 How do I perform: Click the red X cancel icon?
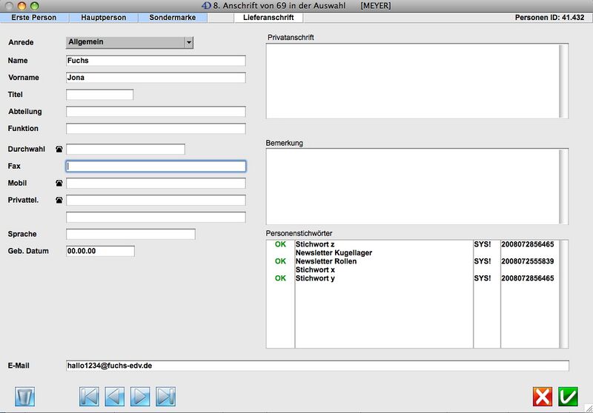pos(543,397)
